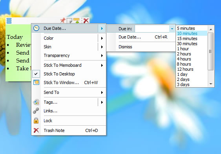Image resolution: width=221 pixels, height=154 pixels.
Task: Select 3 days from the list
Action: tap(192, 84)
